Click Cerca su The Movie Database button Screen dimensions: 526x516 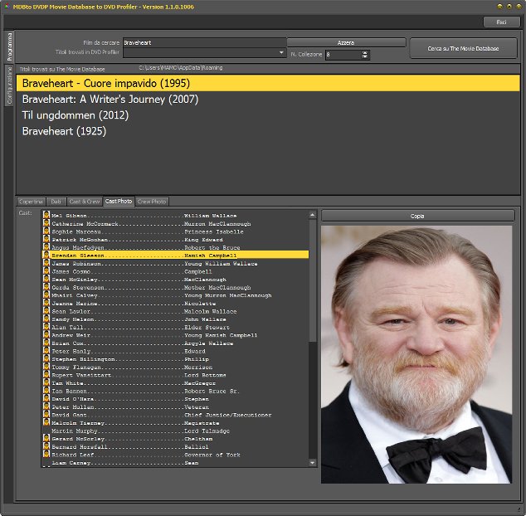click(463, 49)
